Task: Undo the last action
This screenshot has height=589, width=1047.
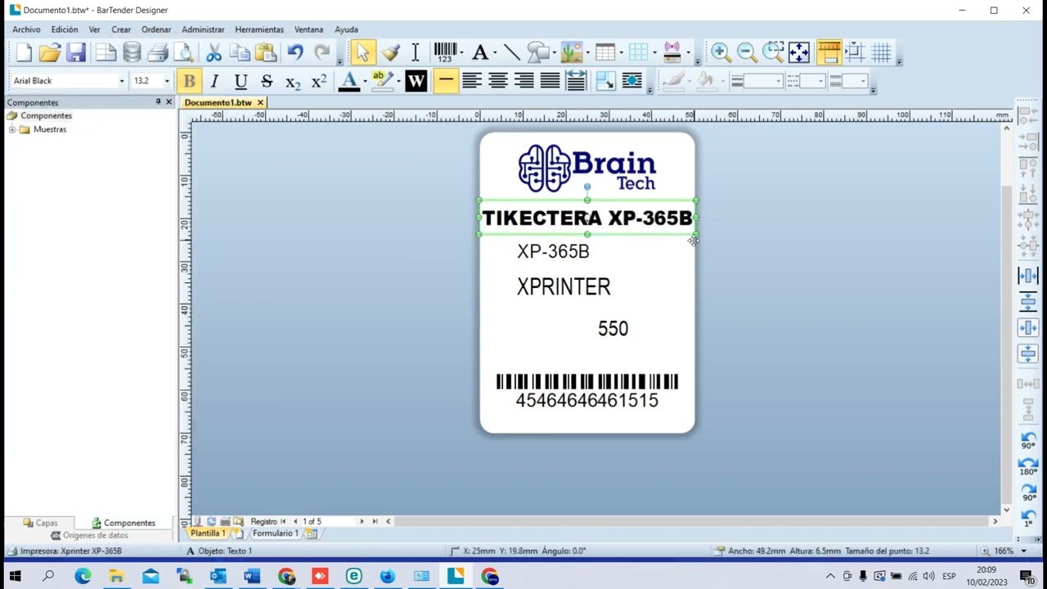Action: click(295, 53)
